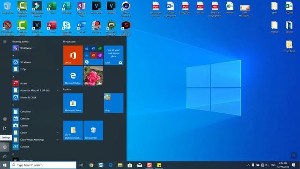Screen dimensions: 300x169
Task: Open the Office apps folder tile of small icons
Action: pyautogui.click(x=93, y=55)
